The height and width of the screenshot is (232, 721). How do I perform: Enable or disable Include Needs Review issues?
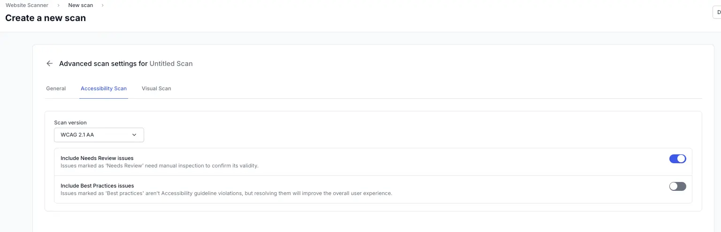(x=677, y=159)
